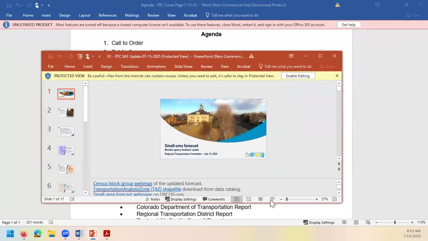Start slide show from status bar icon
Image resolution: width=428 pixels, height=241 pixels.
[272, 199]
